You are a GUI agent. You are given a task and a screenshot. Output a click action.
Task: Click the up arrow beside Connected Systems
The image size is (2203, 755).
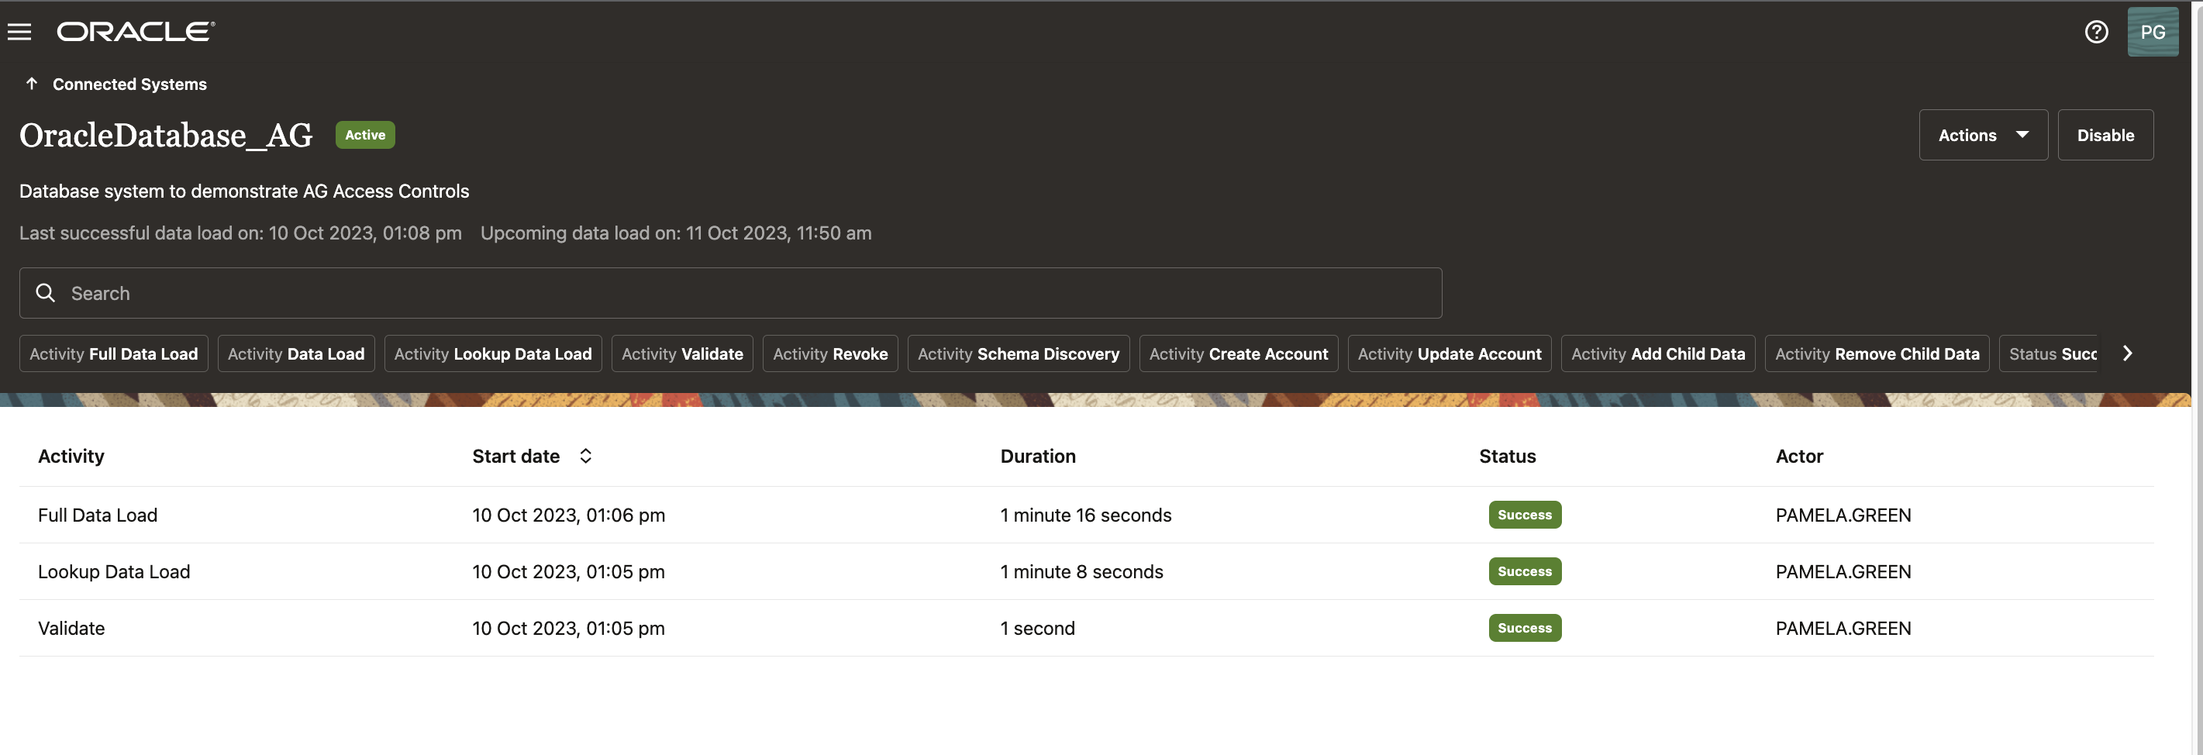pos(32,84)
